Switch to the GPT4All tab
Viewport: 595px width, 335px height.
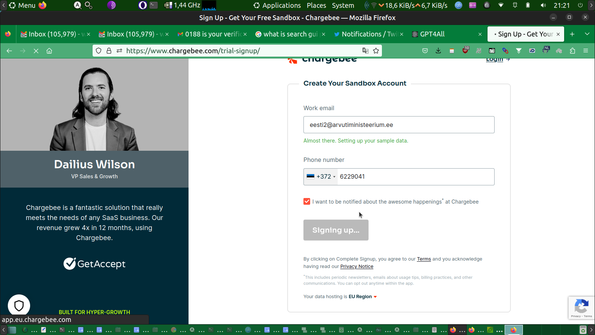(x=447, y=34)
